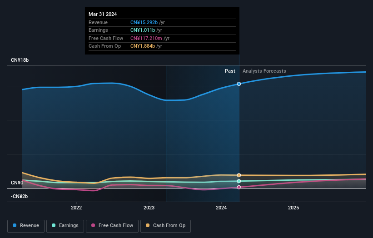373x238 pixels.
Task: Click the Analysts Forecasts label
Action: tap(264, 71)
